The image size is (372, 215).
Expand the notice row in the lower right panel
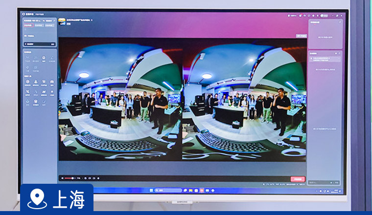[x=325, y=59]
